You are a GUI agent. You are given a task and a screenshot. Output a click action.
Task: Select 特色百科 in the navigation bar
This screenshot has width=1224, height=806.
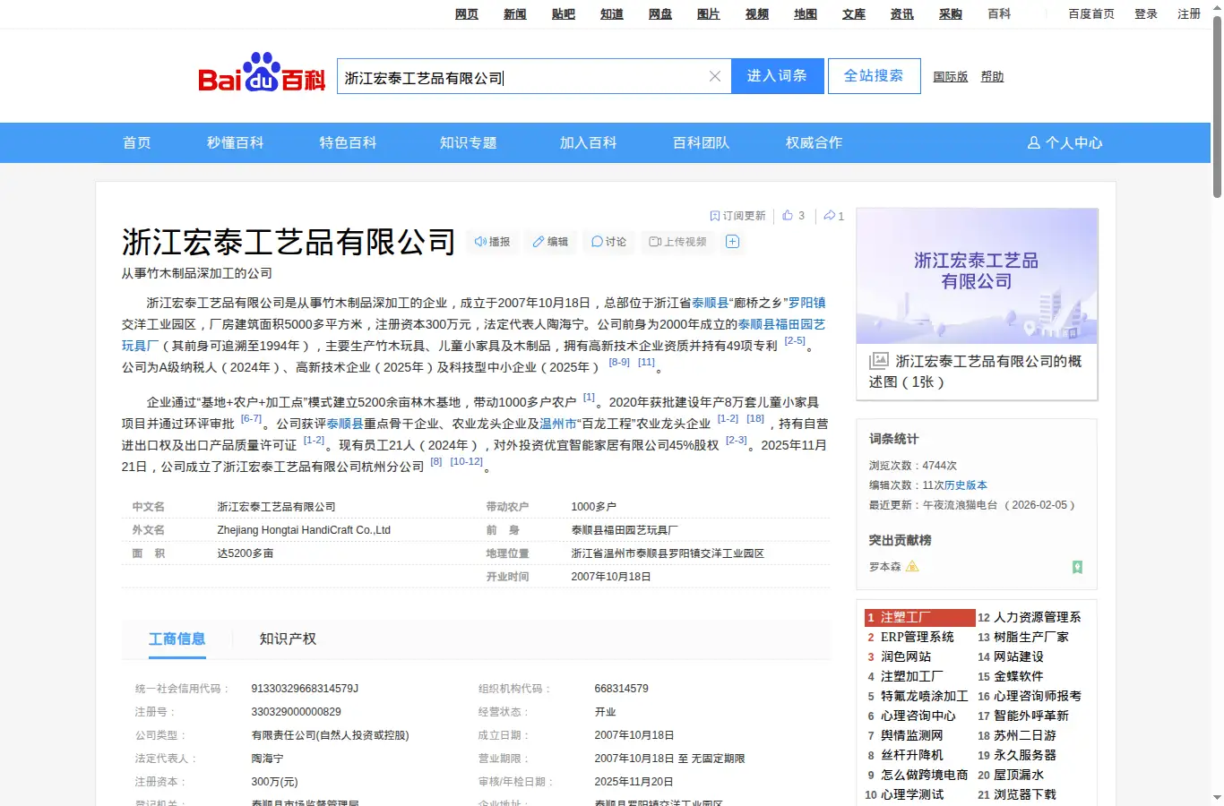(x=349, y=142)
